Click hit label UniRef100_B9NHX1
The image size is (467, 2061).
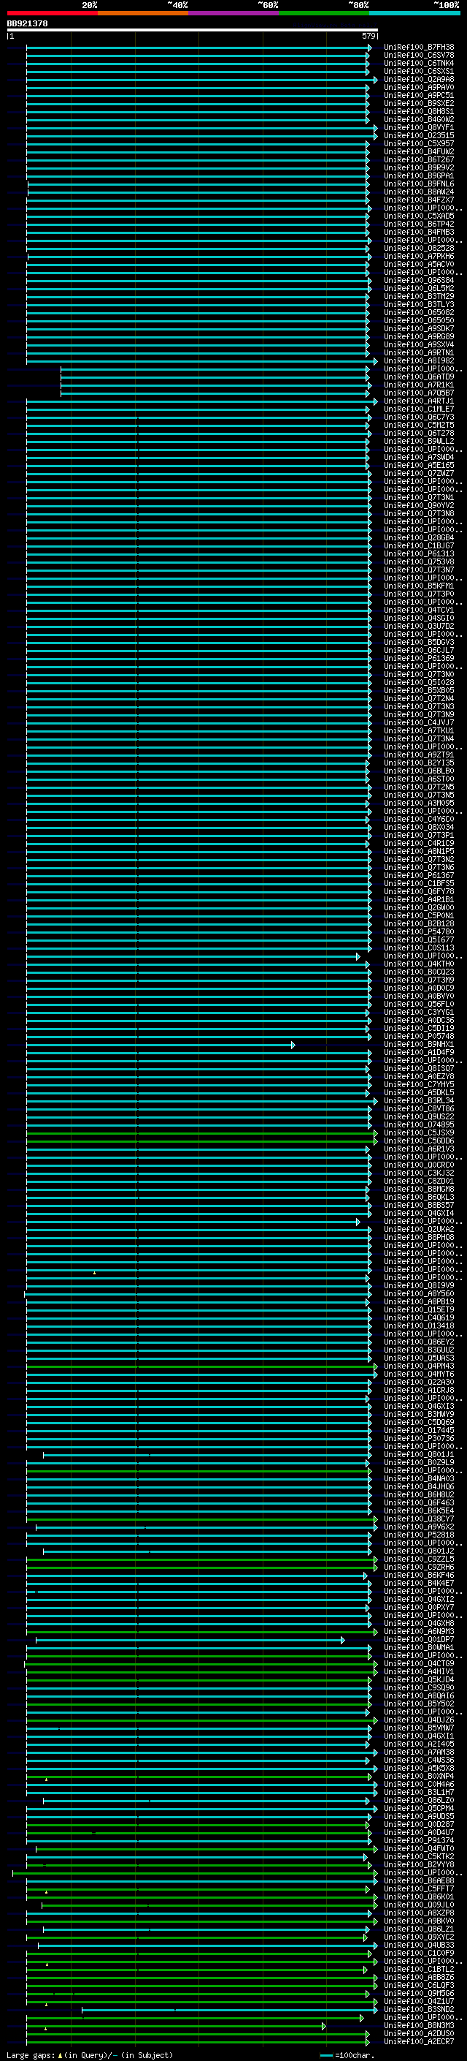418,1045
